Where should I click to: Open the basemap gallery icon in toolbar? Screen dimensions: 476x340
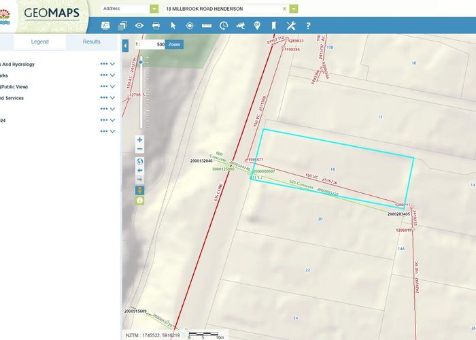(105, 26)
